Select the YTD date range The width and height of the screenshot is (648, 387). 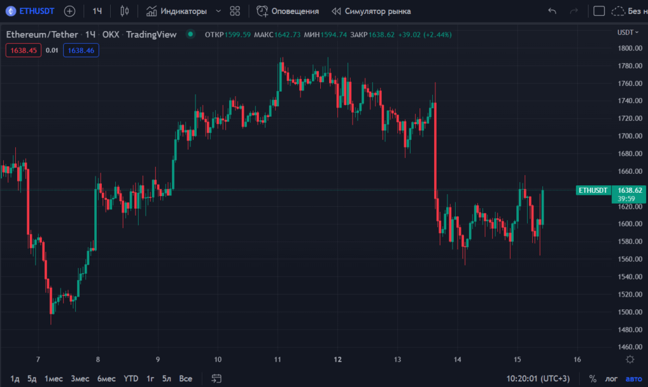click(131, 379)
